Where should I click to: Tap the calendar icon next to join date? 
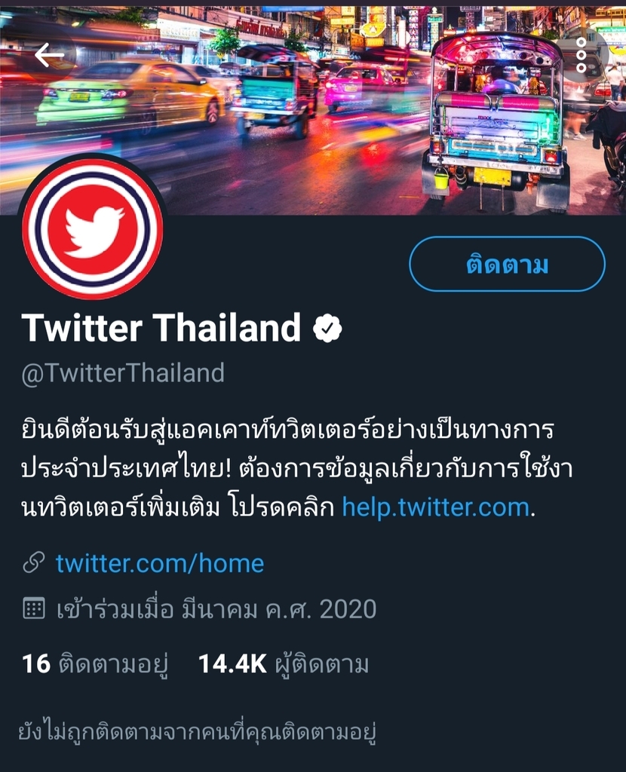click(x=34, y=608)
